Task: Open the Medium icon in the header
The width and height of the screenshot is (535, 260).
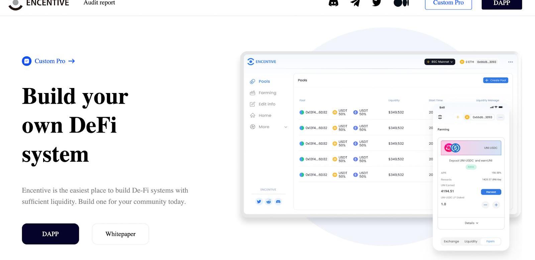Action: [401, 3]
